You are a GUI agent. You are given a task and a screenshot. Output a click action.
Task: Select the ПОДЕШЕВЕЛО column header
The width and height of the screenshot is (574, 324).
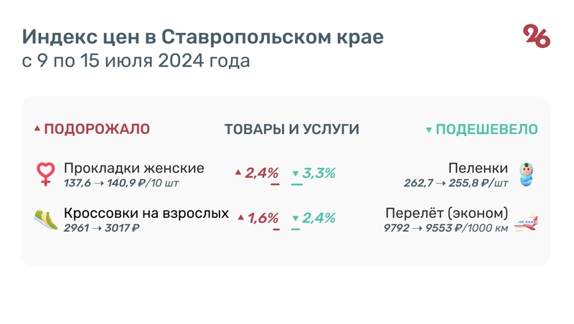pyautogui.click(x=486, y=130)
